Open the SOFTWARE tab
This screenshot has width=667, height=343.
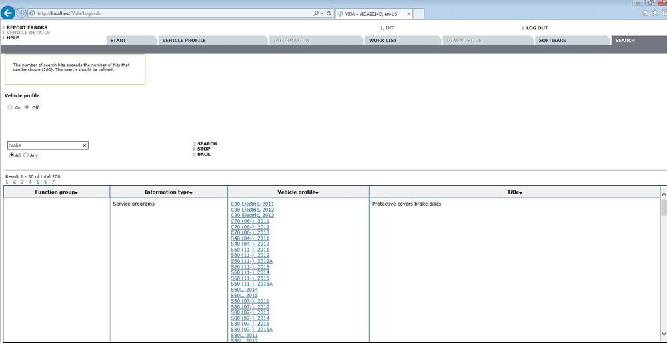pos(572,41)
